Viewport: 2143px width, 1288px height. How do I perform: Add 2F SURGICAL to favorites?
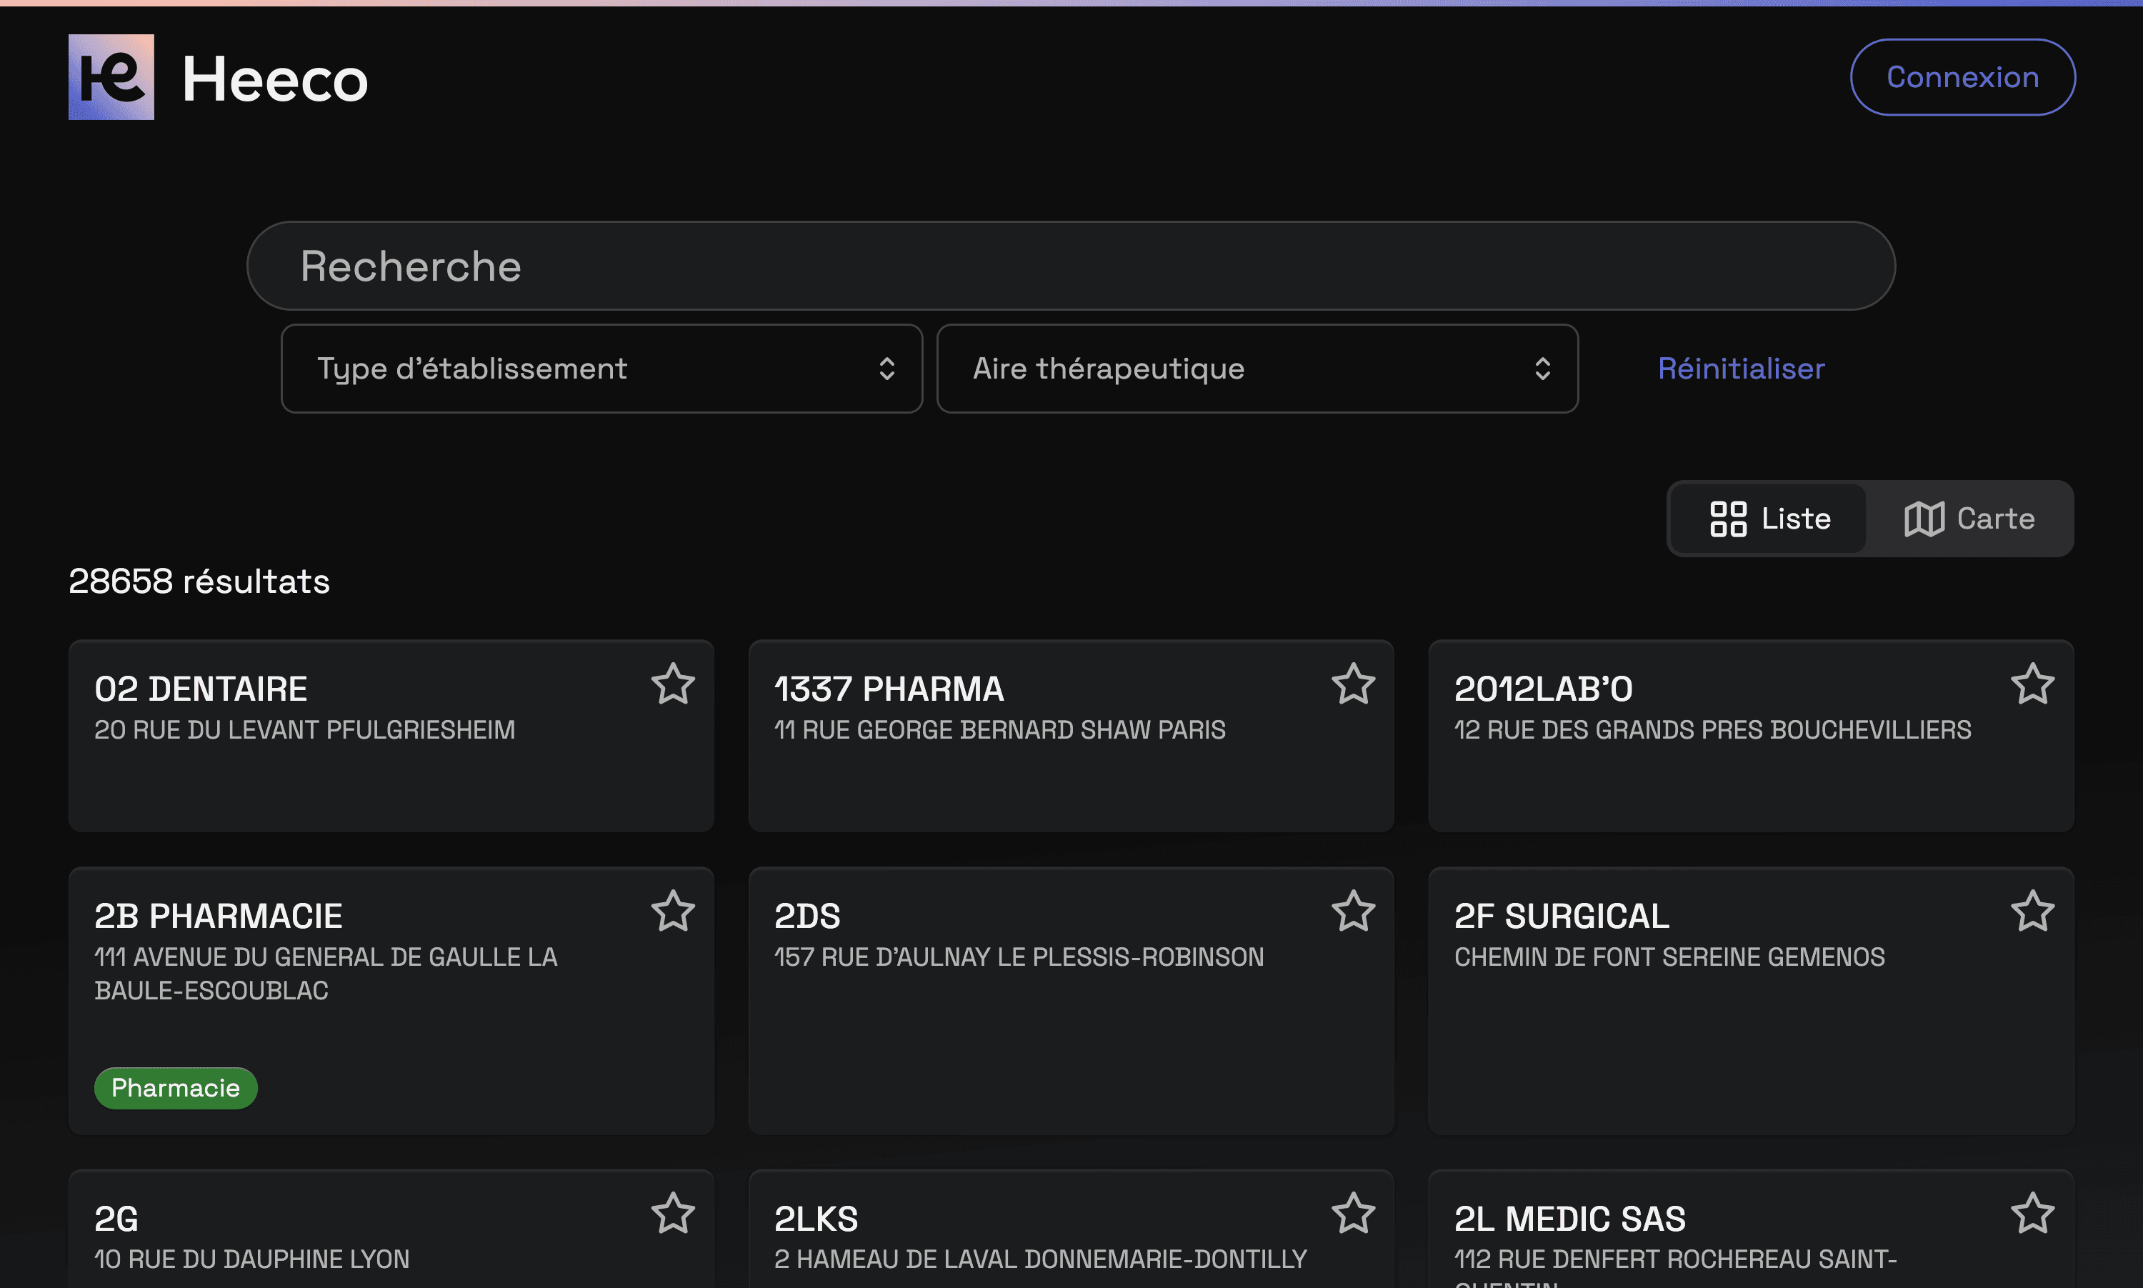coord(2033,912)
